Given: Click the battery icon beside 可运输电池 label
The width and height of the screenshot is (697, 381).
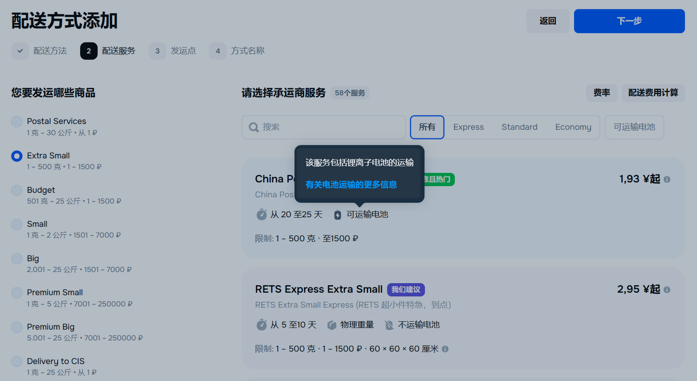Looking at the screenshot, I should coord(338,215).
